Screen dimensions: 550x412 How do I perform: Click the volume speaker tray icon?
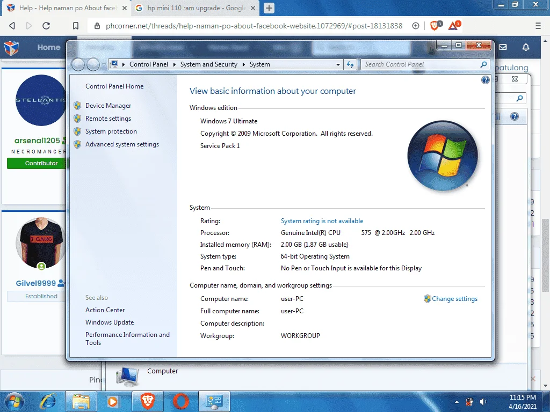[x=483, y=402]
